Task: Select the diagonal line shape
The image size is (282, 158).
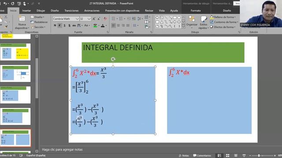Action: 166,18
